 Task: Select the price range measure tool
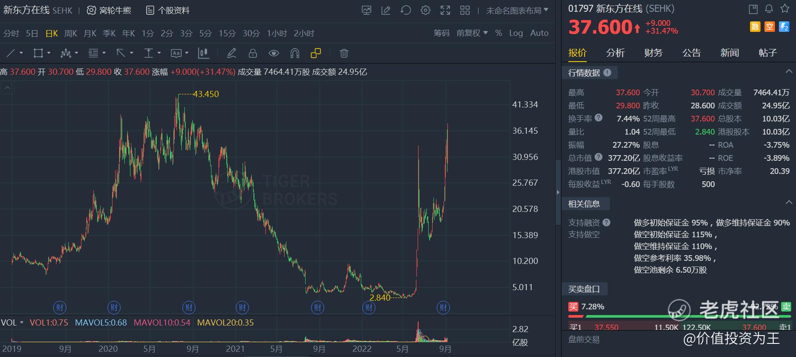[x=148, y=53]
